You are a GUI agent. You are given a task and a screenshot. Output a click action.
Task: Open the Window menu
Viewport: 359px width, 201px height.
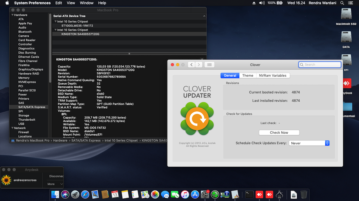[x=86, y=3]
